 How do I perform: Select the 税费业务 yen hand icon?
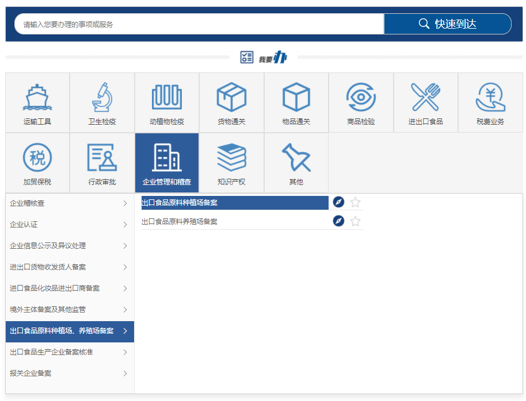(490, 98)
